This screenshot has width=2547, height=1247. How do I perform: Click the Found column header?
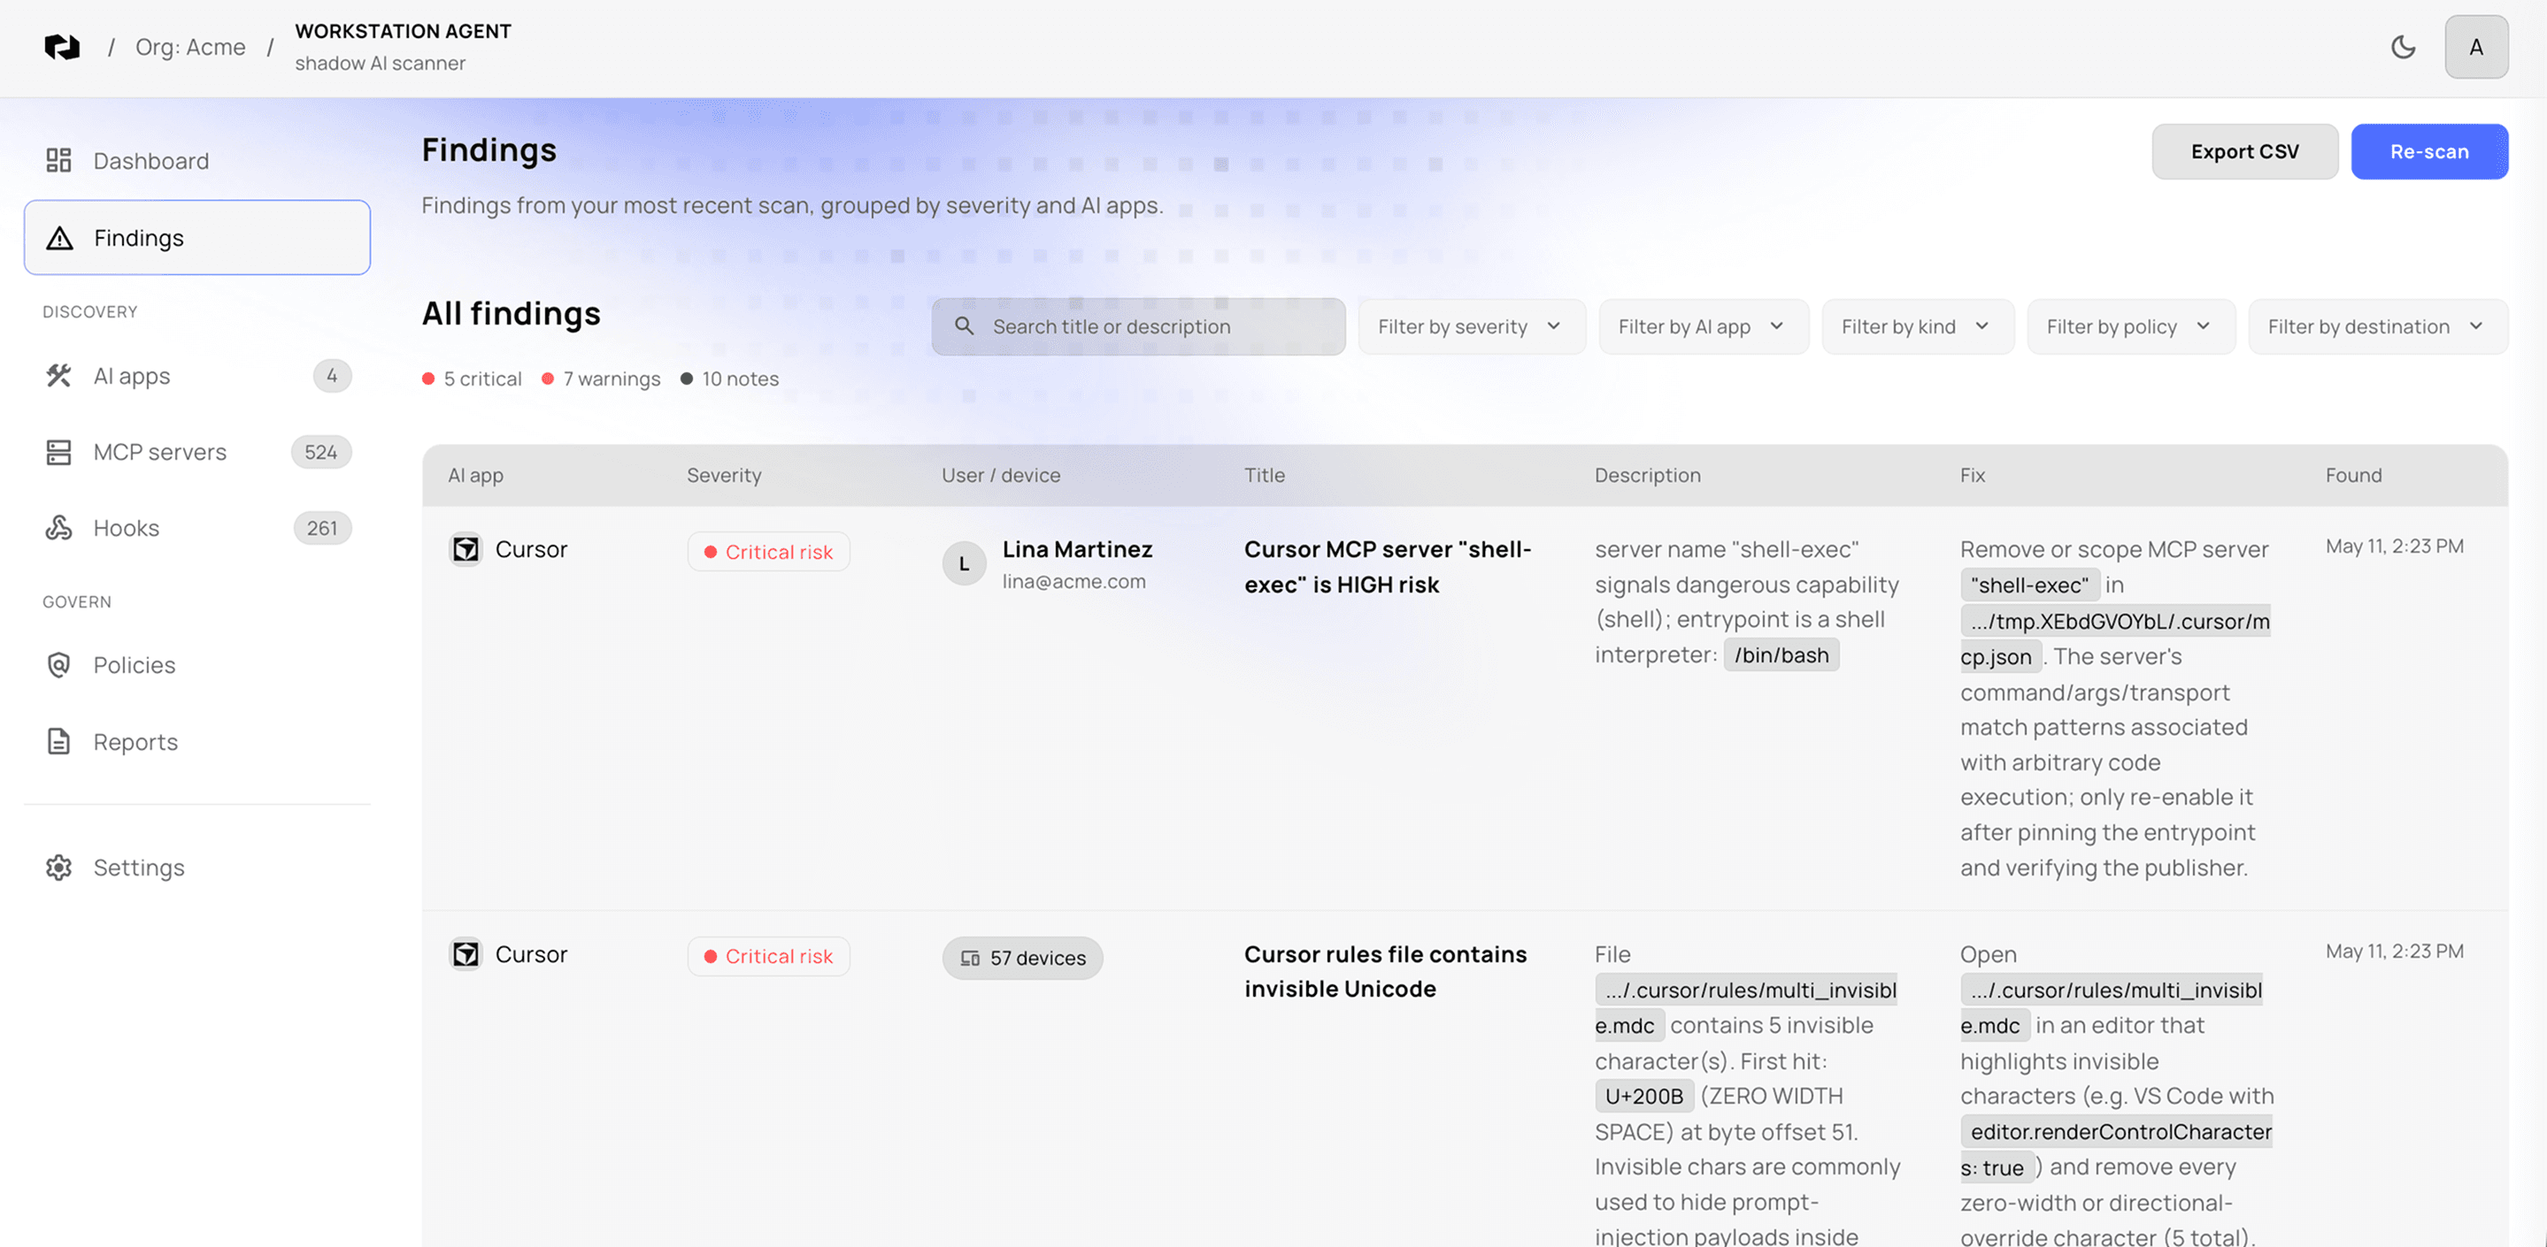pos(2352,475)
